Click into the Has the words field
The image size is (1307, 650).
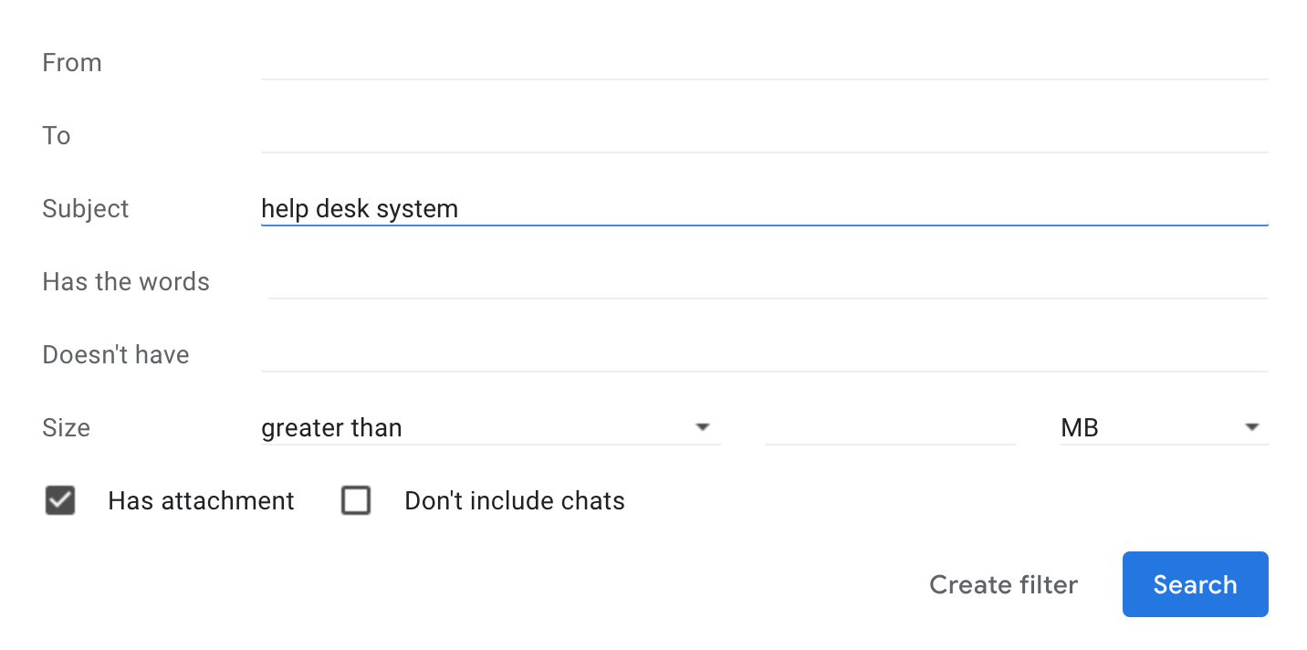[x=769, y=281]
